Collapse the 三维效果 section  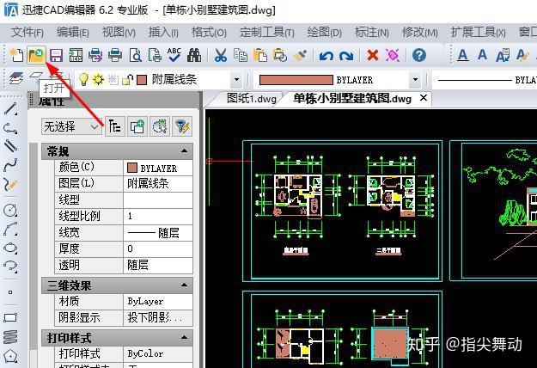(184, 285)
